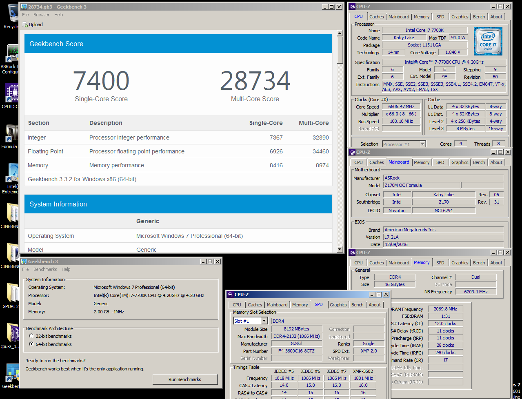The image size is (522, 399).
Task: Switch to CPU tab in CPU-Z Memory window
Action: (358, 263)
